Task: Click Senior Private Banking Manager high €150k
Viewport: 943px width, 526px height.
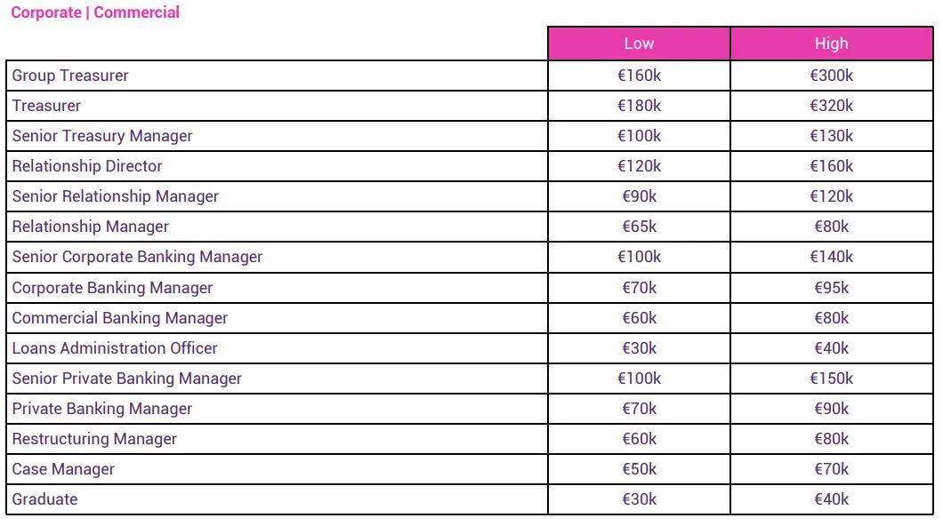Action: tap(831, 379)
